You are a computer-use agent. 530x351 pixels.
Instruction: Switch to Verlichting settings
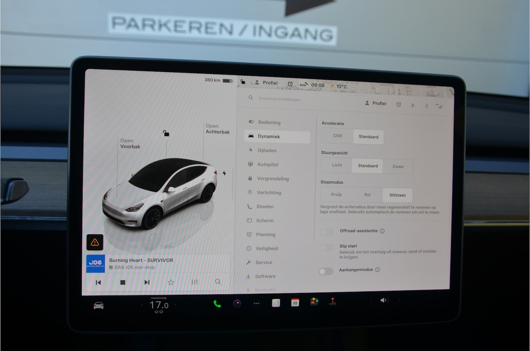point(269,193)
